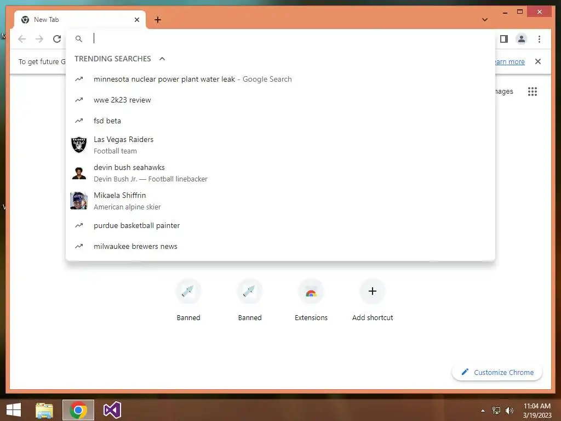561x421 pixels.
Task: Click the search magnifier icon in omnibox
Action: click(x=79, y=39)
